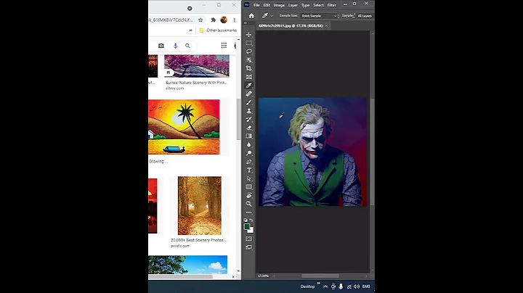The height and width of the screenshot is (293, 523).
Task: Open the background white color swatch
Action: tap(251, 231)
